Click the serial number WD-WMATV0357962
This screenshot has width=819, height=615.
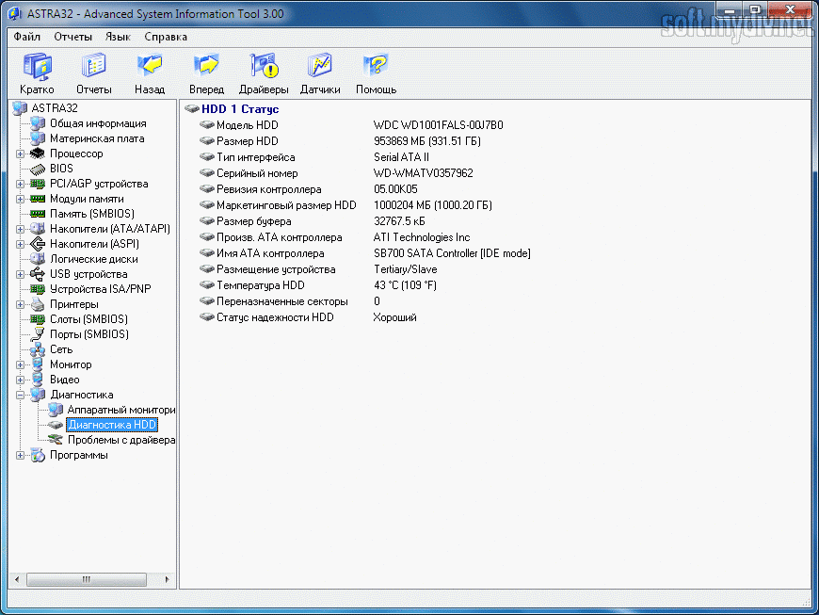click(x=423, y=173)
